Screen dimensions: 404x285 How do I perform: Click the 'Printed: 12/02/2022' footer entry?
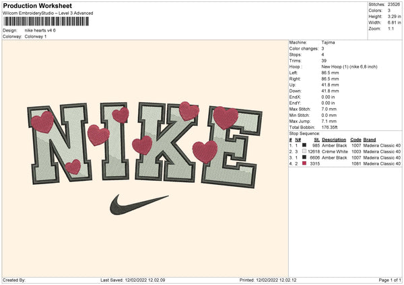pos(268,280)
